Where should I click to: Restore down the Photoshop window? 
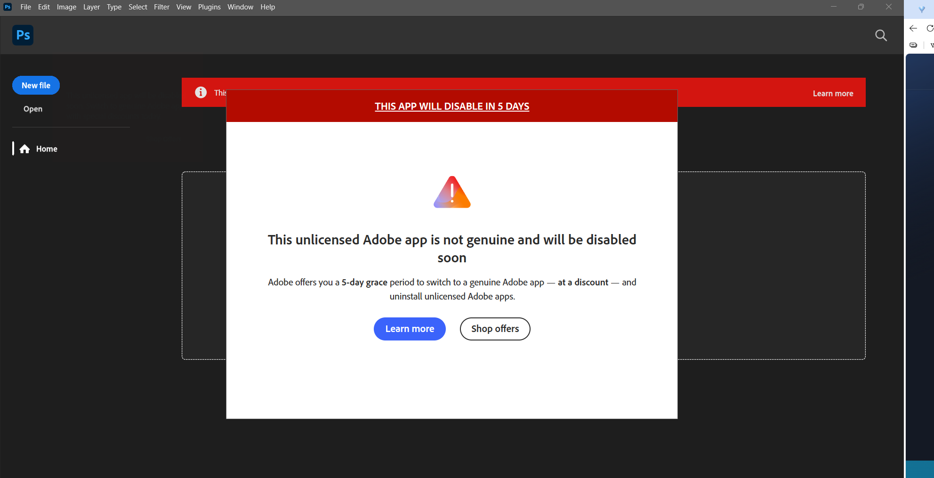click(x=861, y=7)
